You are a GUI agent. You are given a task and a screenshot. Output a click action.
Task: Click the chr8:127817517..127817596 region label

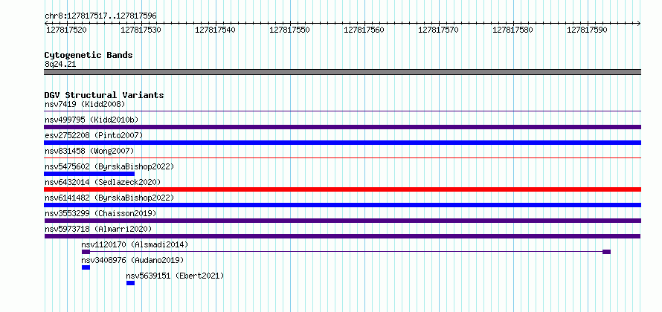100,16
